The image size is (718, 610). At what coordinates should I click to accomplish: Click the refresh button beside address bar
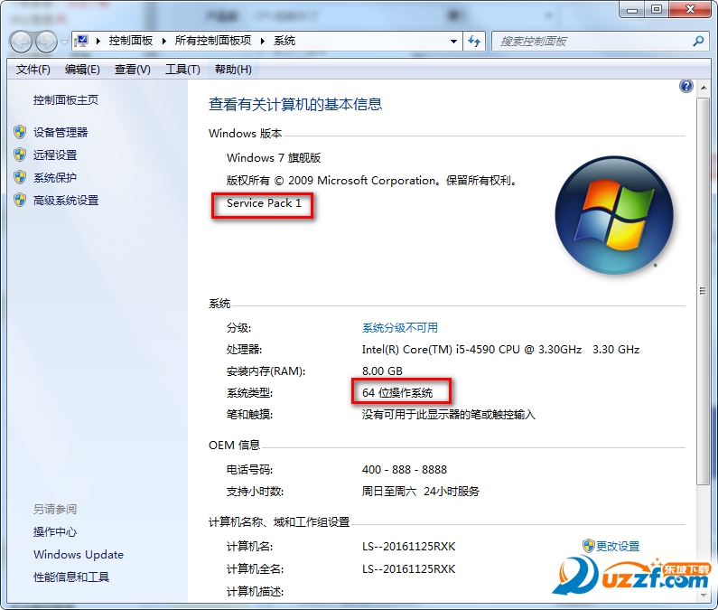pos(474,42)
